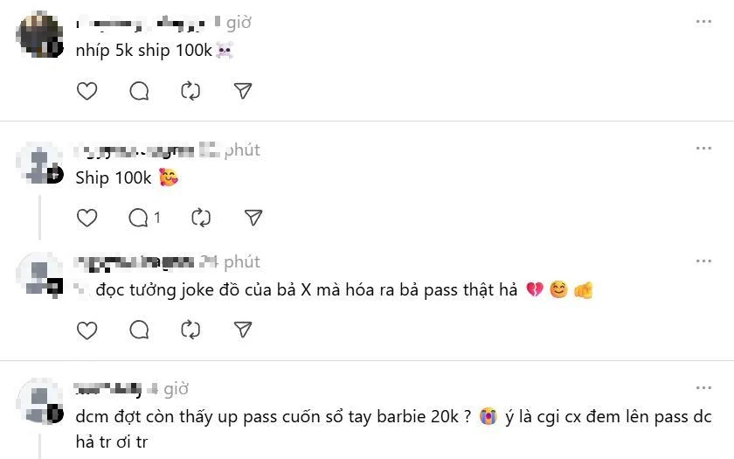Open replies on "Ship 100k" comment
This screenshot has width=734, height=459.
[x=144, y=218]
